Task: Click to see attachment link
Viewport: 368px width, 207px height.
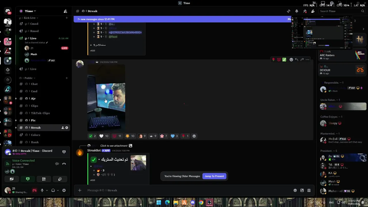Action: (x=114, y=146)
